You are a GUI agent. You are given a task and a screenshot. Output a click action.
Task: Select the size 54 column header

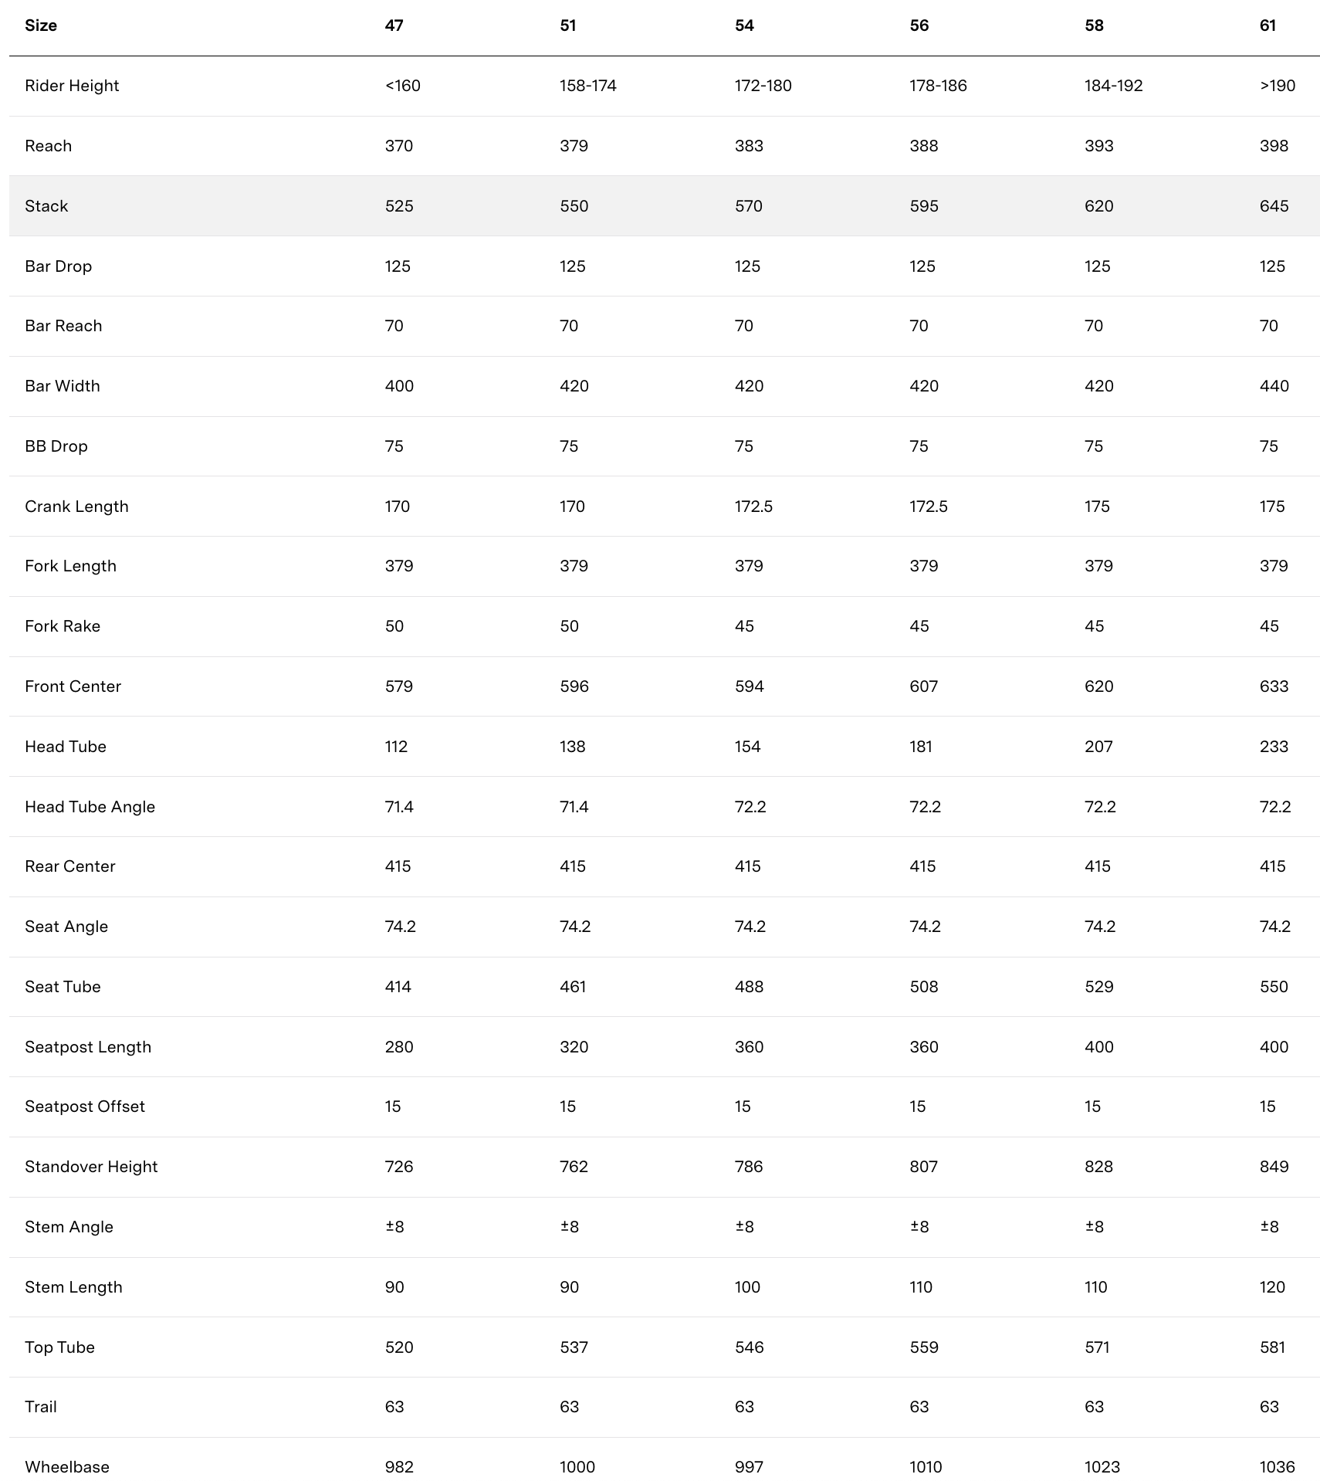click(x=744, y=25)
